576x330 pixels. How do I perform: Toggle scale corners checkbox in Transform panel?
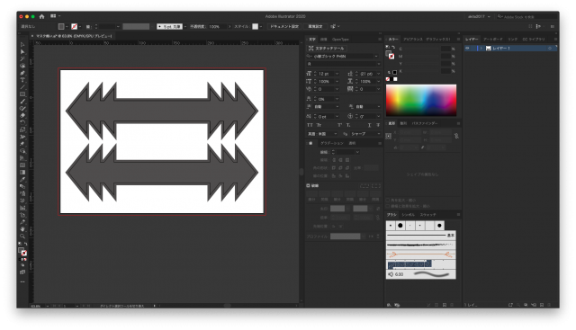pos(388,200)
